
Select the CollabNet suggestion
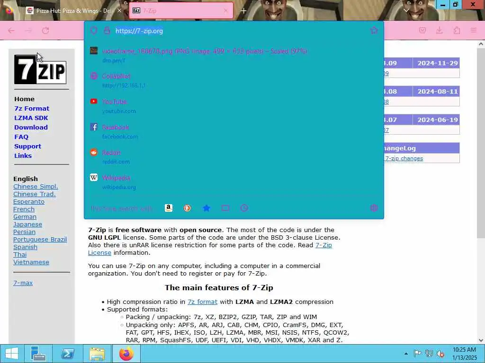click(234, 80)
